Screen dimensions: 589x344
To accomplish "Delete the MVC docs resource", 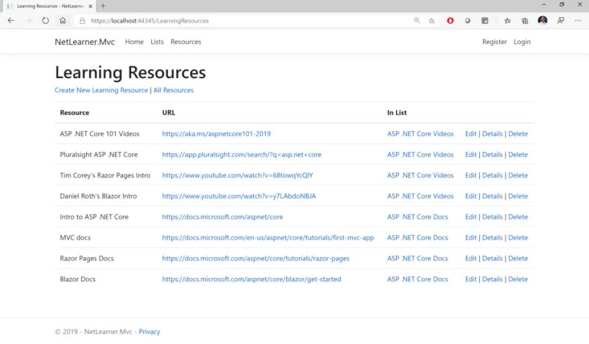I will point(517,238).
